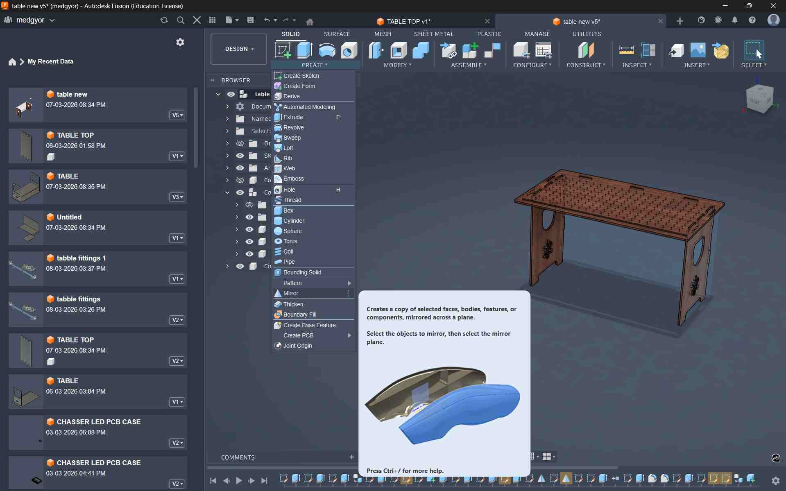Select the Insert Image icon in the toolbar

click(x=698, y=50)
